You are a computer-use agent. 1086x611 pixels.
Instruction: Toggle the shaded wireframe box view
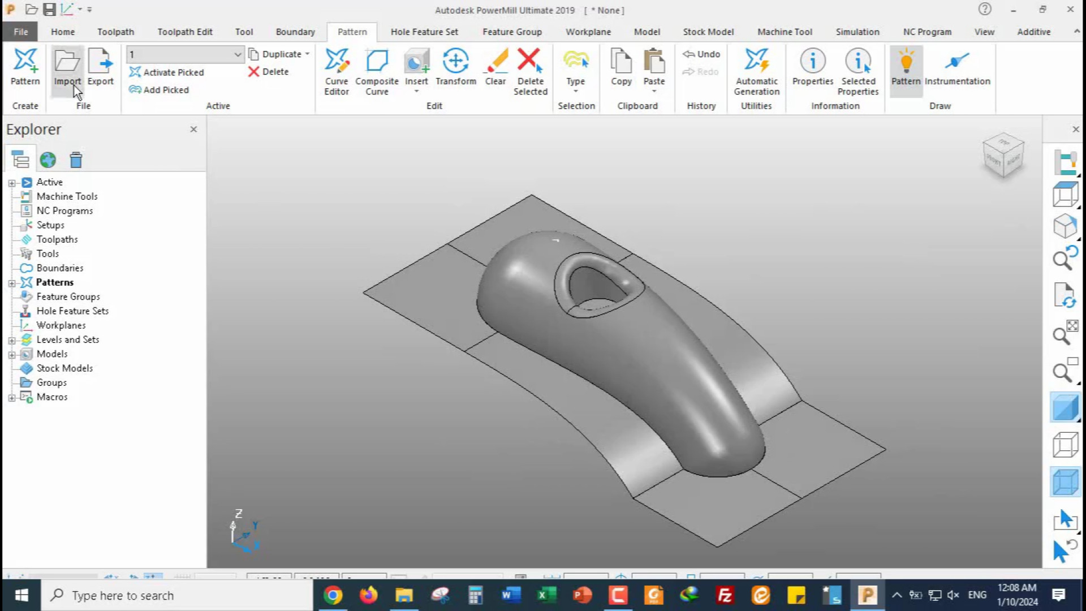pos(1066,482)
